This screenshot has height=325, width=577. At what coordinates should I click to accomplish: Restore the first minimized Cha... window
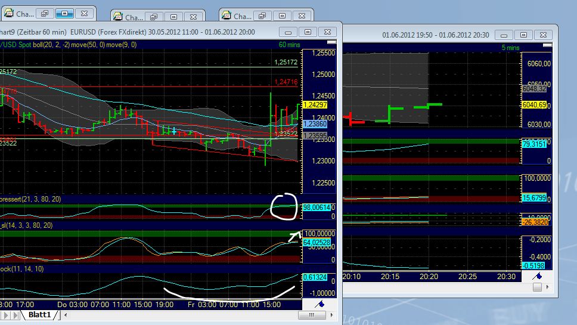[x=45, y=14]
